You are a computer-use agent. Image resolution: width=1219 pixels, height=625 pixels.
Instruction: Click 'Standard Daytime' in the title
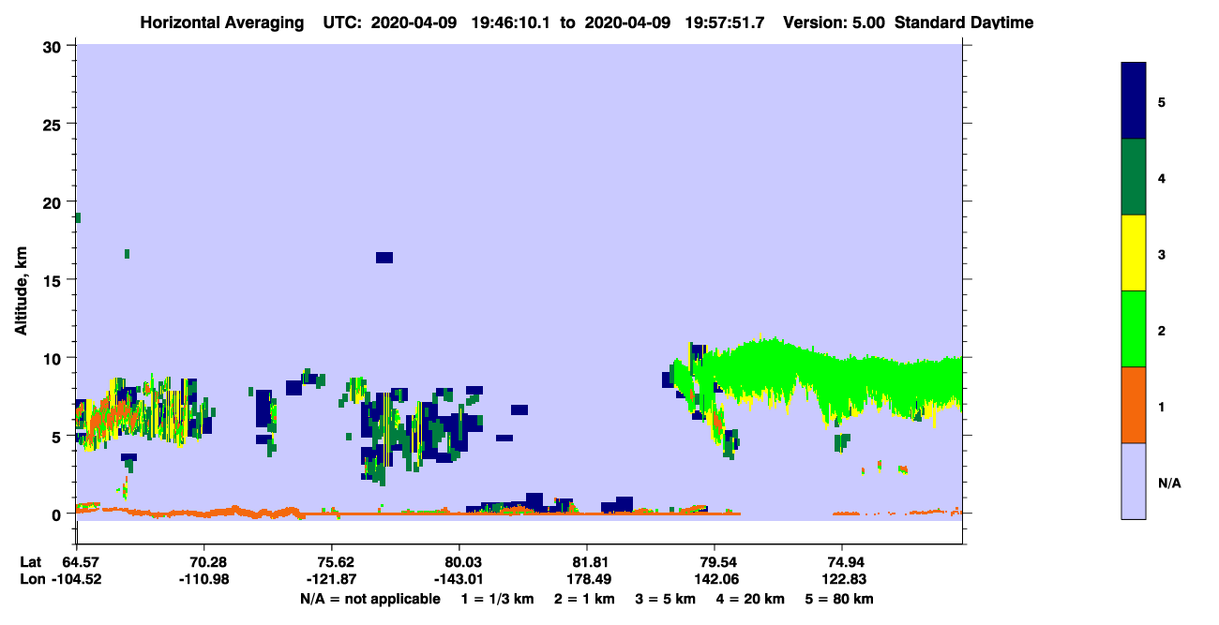coord(964,22)
